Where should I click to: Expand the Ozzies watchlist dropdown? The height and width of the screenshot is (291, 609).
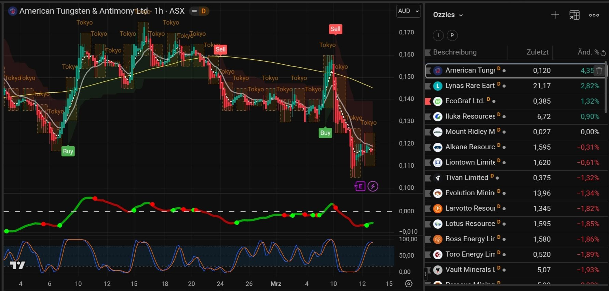tap(461, 15)
